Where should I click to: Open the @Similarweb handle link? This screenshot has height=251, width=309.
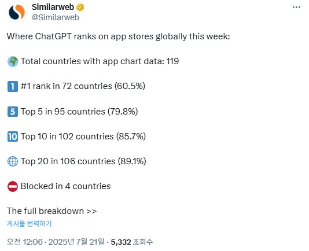[56, 17]
